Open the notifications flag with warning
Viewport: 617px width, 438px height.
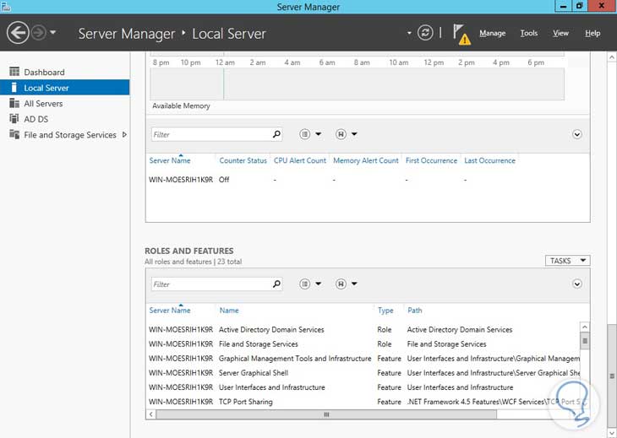pyautogui.click(x=461, y=34)
